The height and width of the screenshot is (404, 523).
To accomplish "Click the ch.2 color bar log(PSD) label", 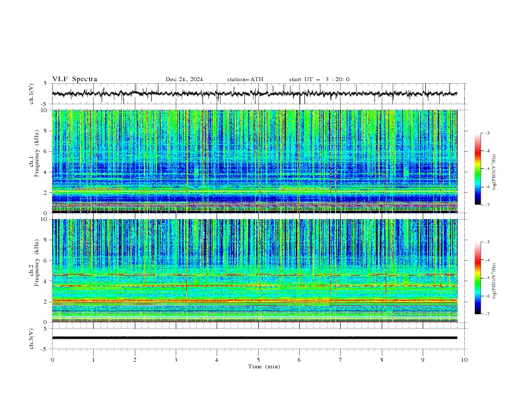I will tap(495, 281).
